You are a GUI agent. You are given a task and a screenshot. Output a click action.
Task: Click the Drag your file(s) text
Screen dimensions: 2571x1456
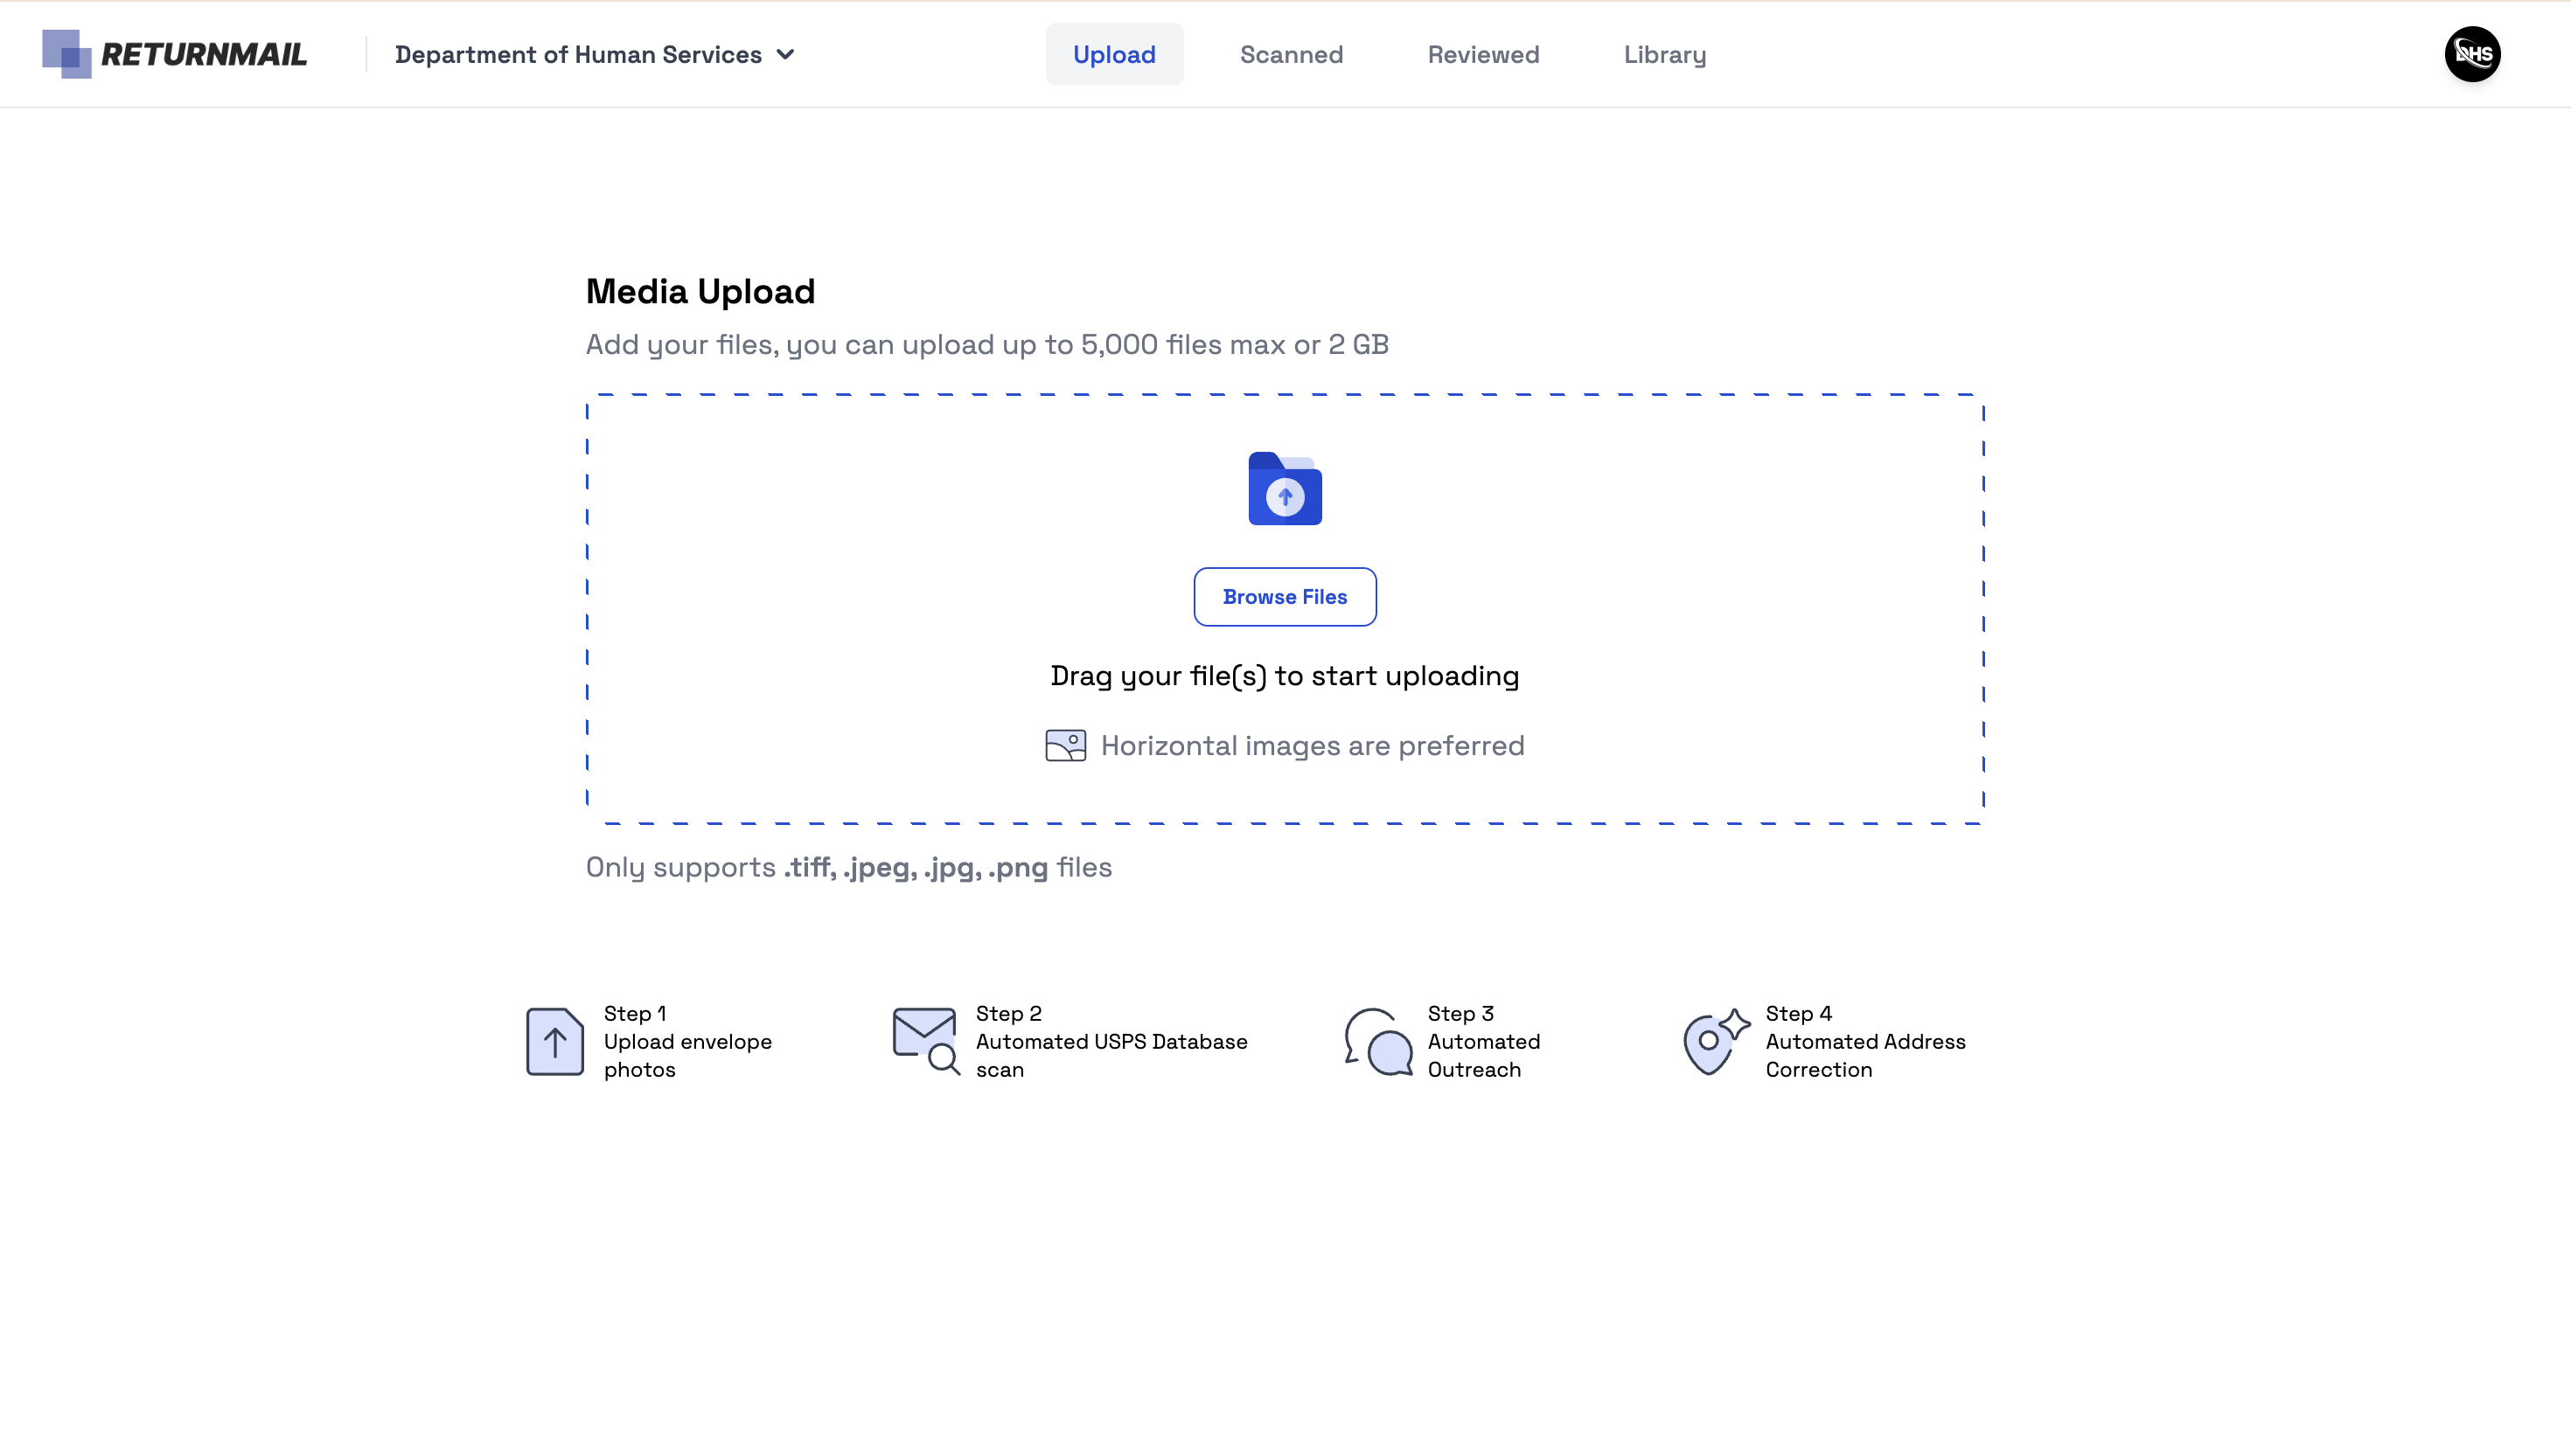1285,676
